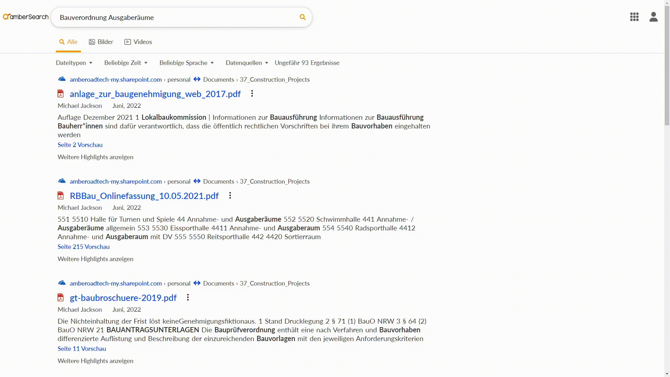This screenshot has width=670, height=377.
Task: Open options menu for gt-baubroschuere-2019.pdf
Action: (x=188, y=297)
